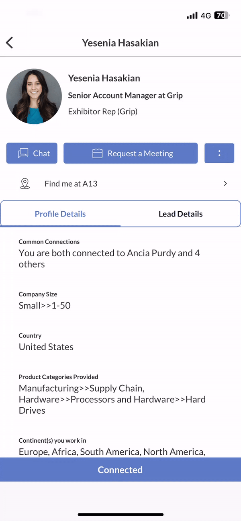Screen dimensions: 241x521
Task: Click the Request a Meeting button
Action: 131,153
